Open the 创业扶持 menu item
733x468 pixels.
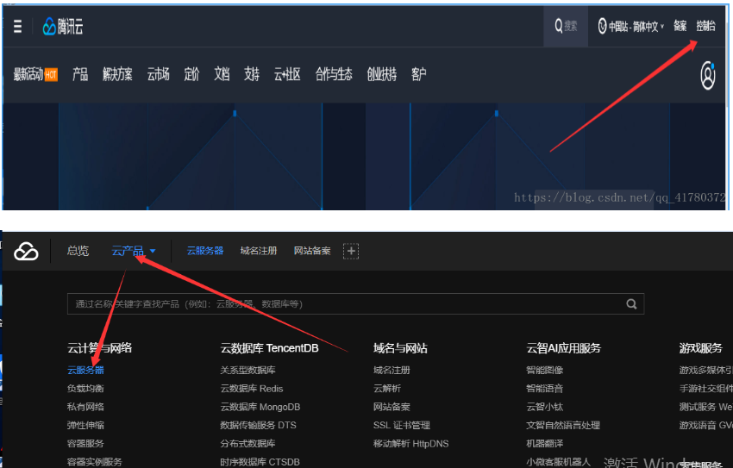click(382, 74)
